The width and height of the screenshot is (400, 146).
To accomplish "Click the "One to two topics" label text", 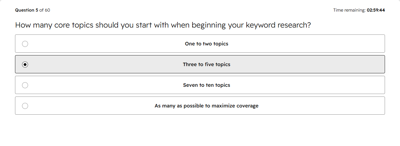I will pyautogui.click(x=207, y=44).
